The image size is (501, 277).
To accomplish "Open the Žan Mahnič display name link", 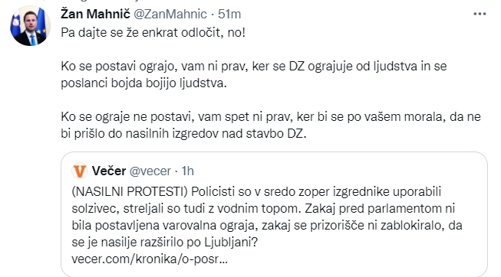I will click(x=95, y=14).
